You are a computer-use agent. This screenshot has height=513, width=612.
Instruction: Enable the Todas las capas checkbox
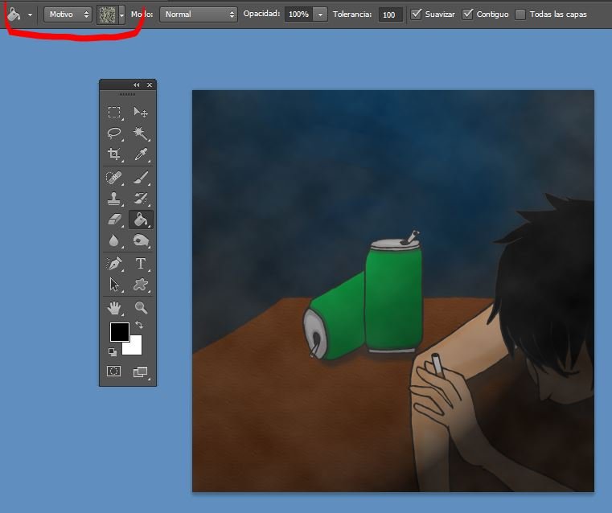(x=520, y=14)
